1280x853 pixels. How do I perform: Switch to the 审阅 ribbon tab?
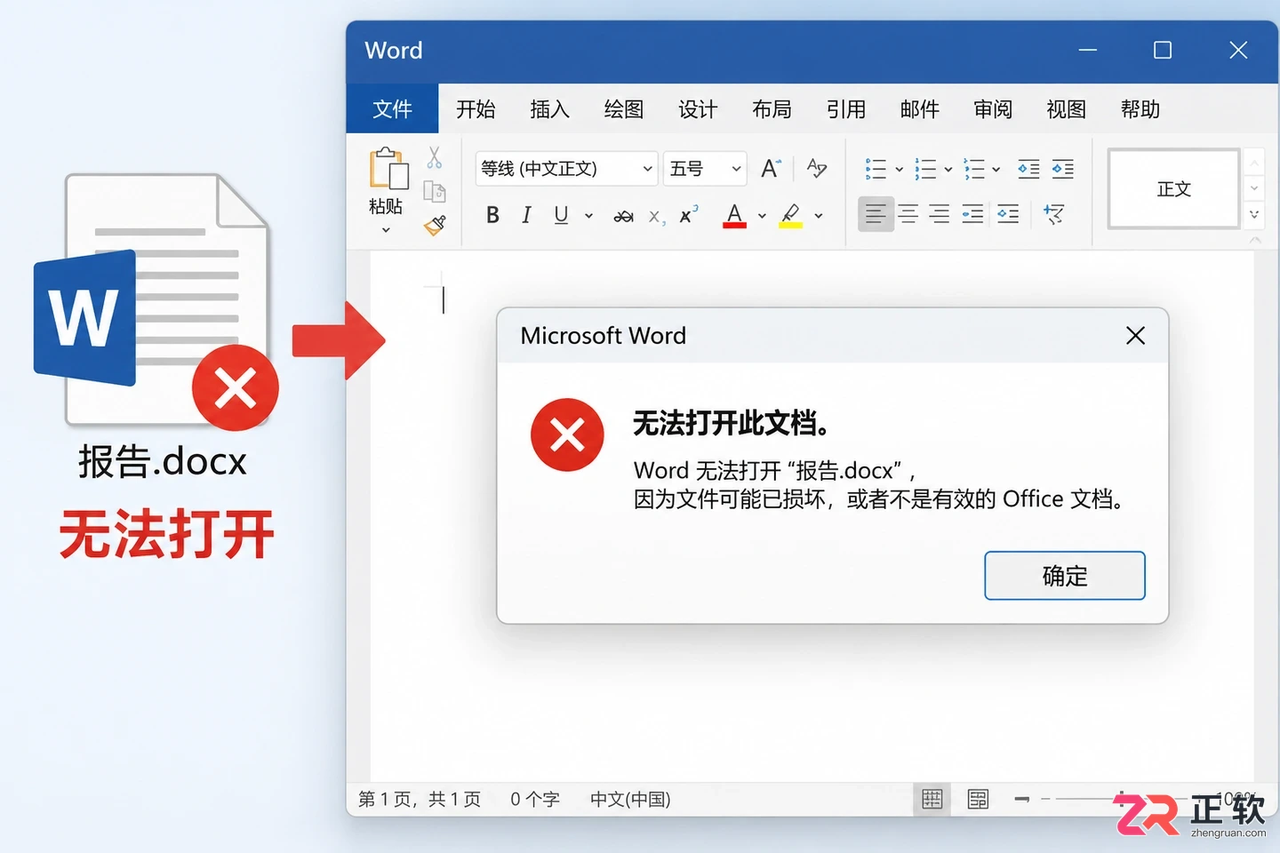[993, 108]
